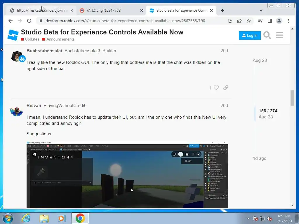This screenshot has width=299, height=224.
Task: Switch to the files.catbox.moe tab
Action: 41,10
